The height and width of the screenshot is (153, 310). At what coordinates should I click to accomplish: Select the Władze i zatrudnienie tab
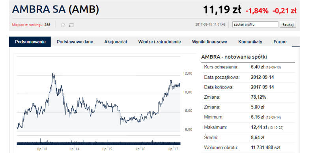159,42
